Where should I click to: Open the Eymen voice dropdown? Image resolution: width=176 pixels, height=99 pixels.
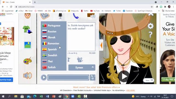click(x=82, y=68)
